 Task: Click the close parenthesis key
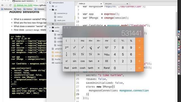[x=74, y=41]
